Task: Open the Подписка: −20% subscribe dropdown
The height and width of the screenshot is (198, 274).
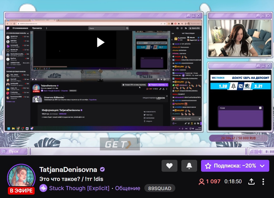Action: click(235, 166)
